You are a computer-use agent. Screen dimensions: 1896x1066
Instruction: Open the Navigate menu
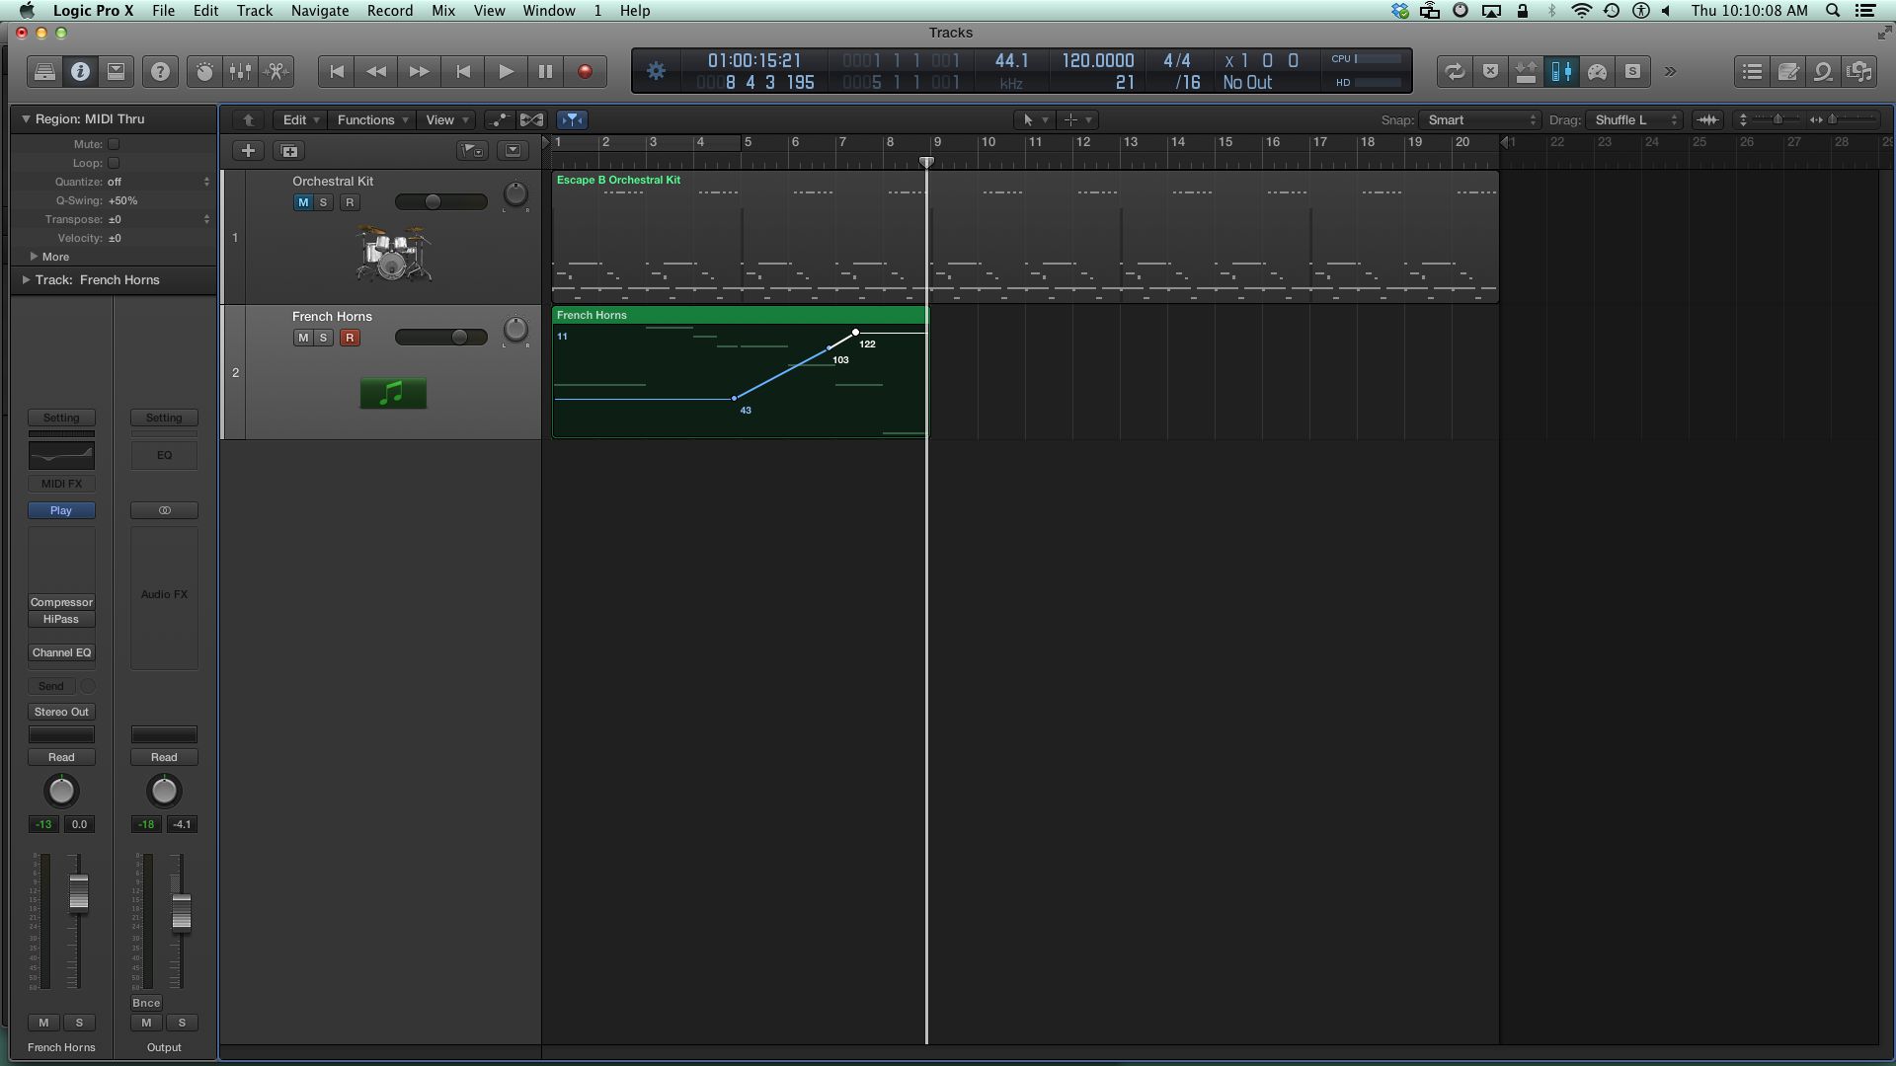pyautogui.click(x=319, y=11)
